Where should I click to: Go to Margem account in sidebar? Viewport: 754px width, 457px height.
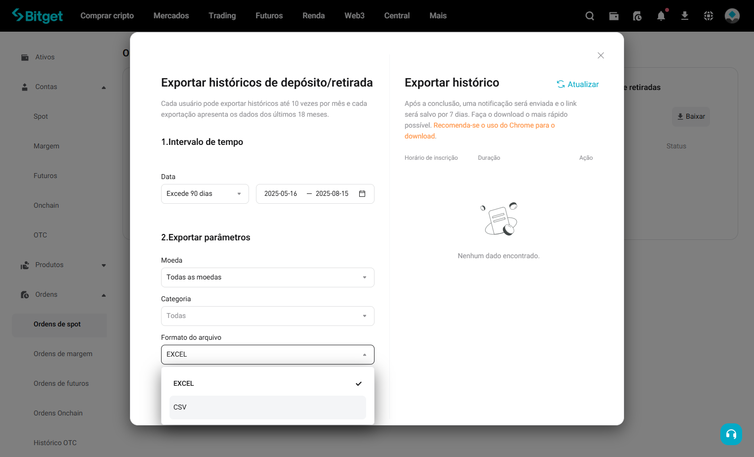tap(46, 146)
